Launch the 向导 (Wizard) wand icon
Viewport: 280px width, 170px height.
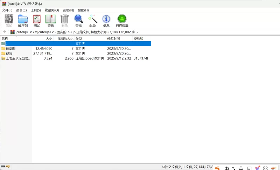92,19
